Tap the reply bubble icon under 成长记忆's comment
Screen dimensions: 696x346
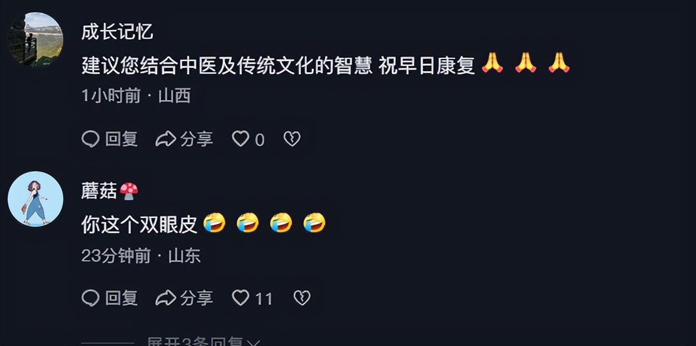[90, 139]
